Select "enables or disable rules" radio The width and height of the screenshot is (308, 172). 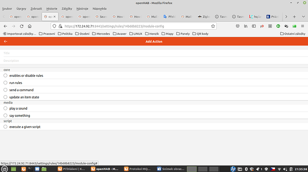tap(5, 76)
